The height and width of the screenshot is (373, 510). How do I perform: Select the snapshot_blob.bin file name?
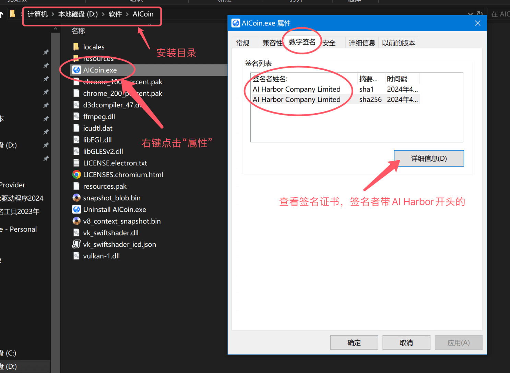(x=112, y=198)
